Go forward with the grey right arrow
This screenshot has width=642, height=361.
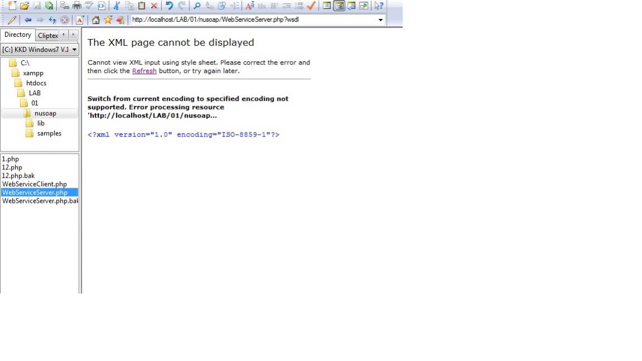point(40,19)
